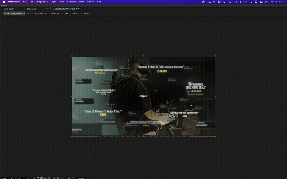Open the Help menu
Screen dimensions: 287x179
tap(99, 2)
